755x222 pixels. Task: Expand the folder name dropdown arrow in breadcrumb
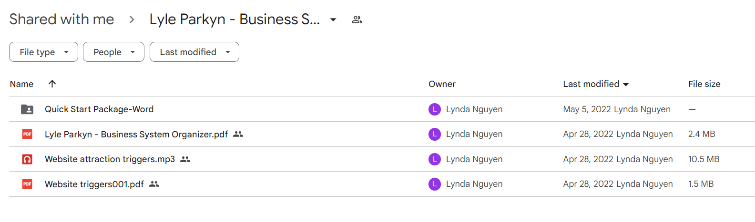[x=333, y=19]
